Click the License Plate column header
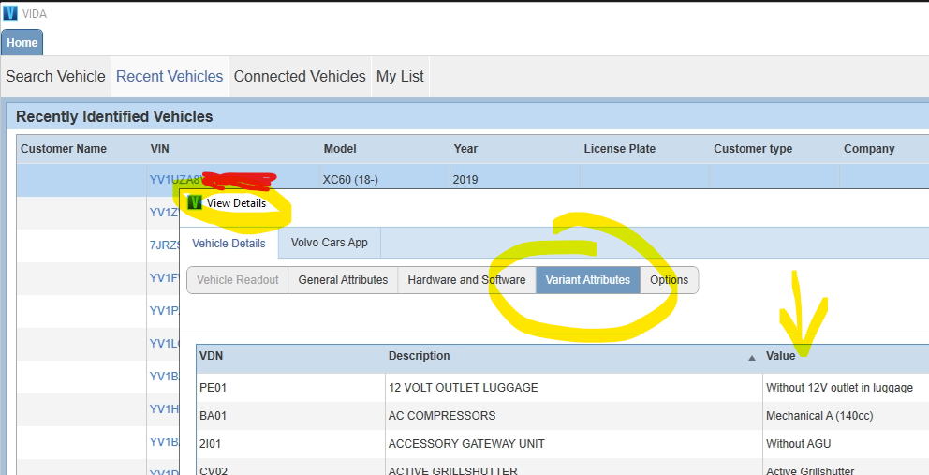 [x=620, y=149]
